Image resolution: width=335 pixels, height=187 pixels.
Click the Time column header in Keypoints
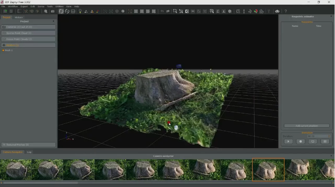(x=319, y=26)
